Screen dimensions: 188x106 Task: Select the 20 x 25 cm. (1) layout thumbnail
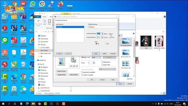[126, 53]
